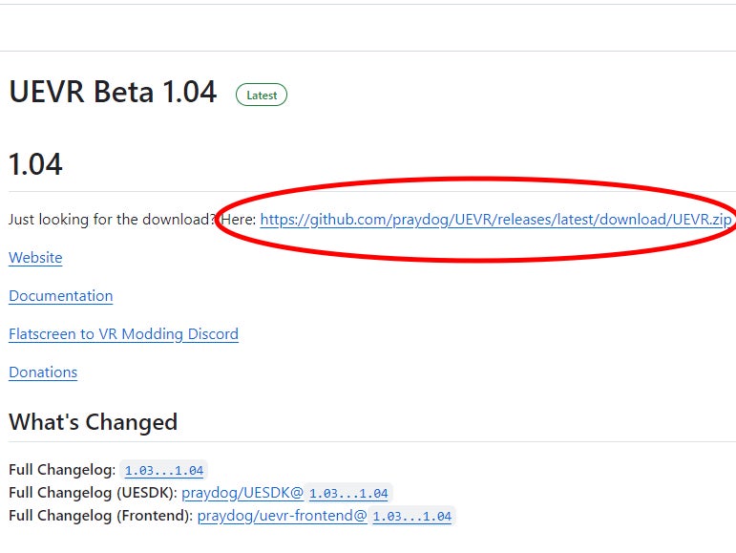This screenshot has width=736, height=553.
Task: Open Full Changelog 1.03...1.04 compare link
Action: 164,470
